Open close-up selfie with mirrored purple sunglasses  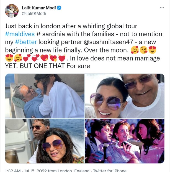point(125,96)
